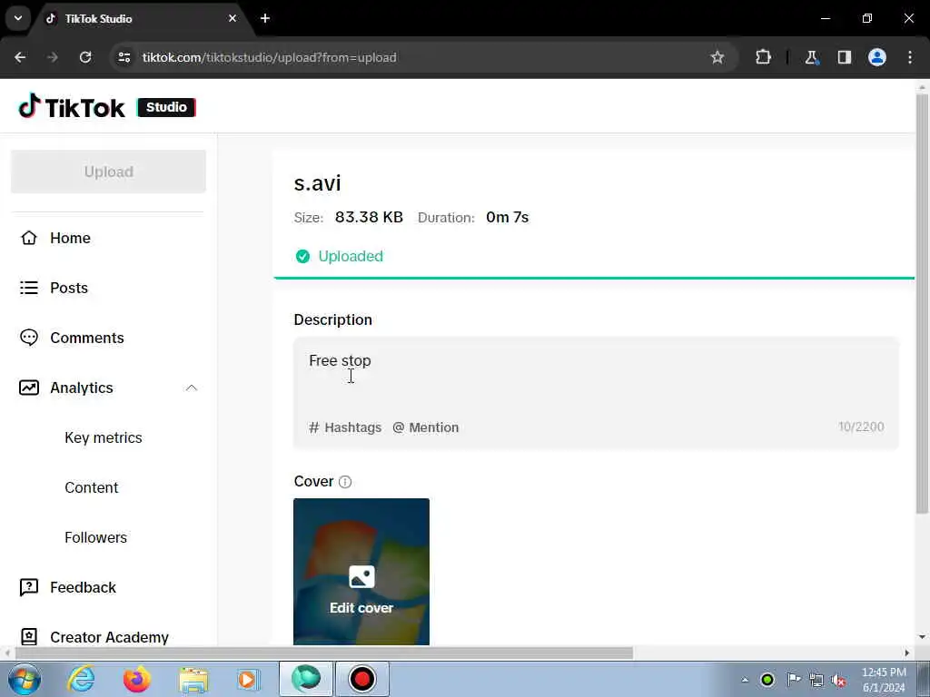Click the Posts list icon in sidebar

click(28, 288)
